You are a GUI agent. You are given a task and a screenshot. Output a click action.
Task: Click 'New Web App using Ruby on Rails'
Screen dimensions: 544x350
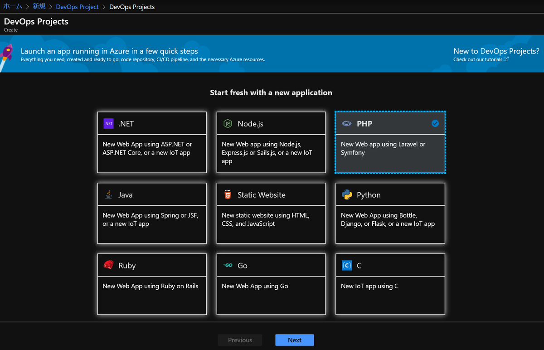point(151,286)
